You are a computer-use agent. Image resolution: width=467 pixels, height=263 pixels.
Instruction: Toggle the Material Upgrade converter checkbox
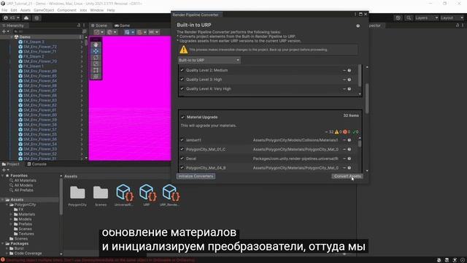182,117
